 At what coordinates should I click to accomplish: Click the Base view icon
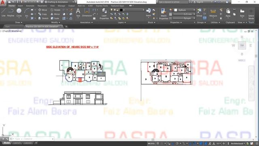(x=242, y=13)
